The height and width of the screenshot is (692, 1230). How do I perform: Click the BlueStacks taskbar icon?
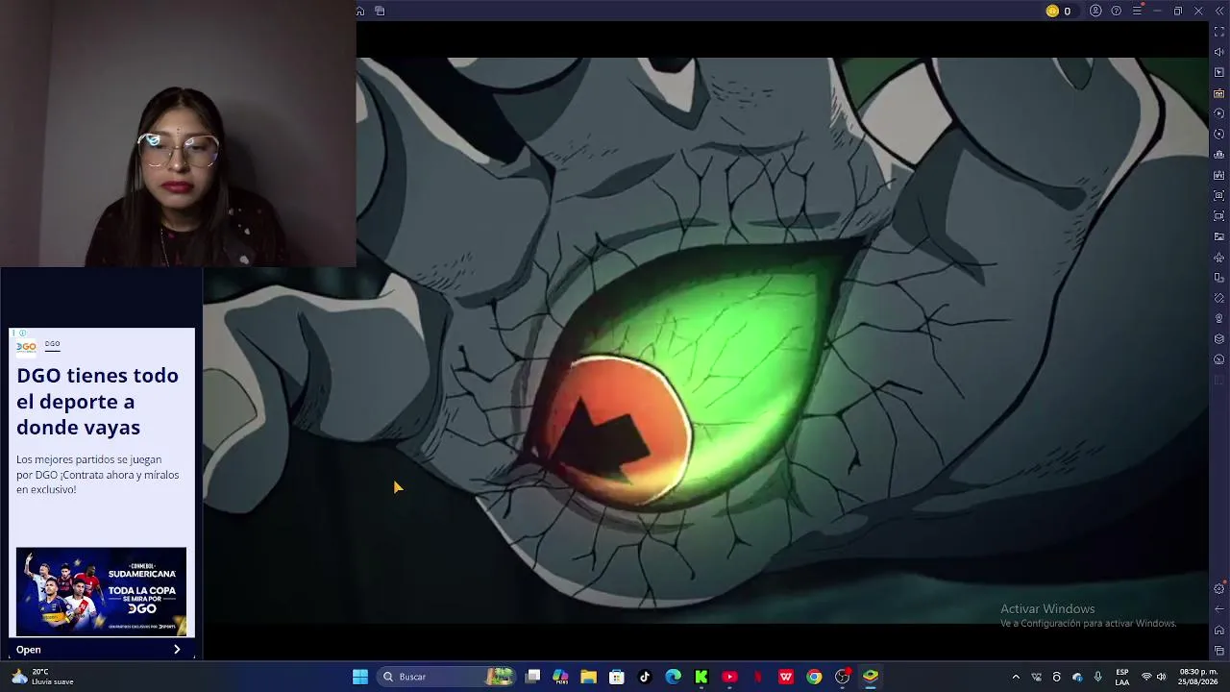point(871,677)
